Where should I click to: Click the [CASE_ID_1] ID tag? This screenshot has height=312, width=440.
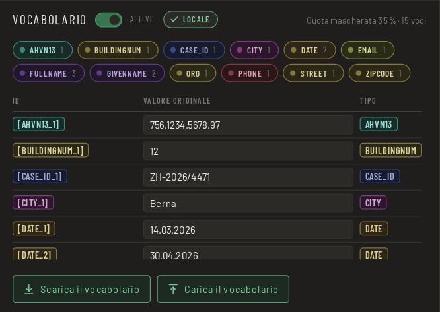pyautogui.click(x=40, y=176)
